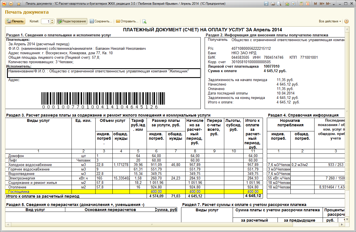Screen dimensions: 356x232
Task: Click the Отправить... button
Action: [127, 21]
